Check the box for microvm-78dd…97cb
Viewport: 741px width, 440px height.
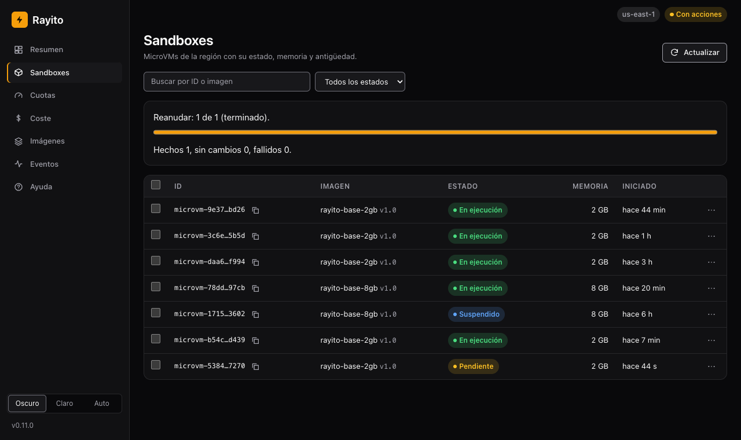[x=156, y=287]
